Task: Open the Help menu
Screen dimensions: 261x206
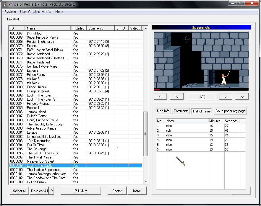Action: coord(59,12)
